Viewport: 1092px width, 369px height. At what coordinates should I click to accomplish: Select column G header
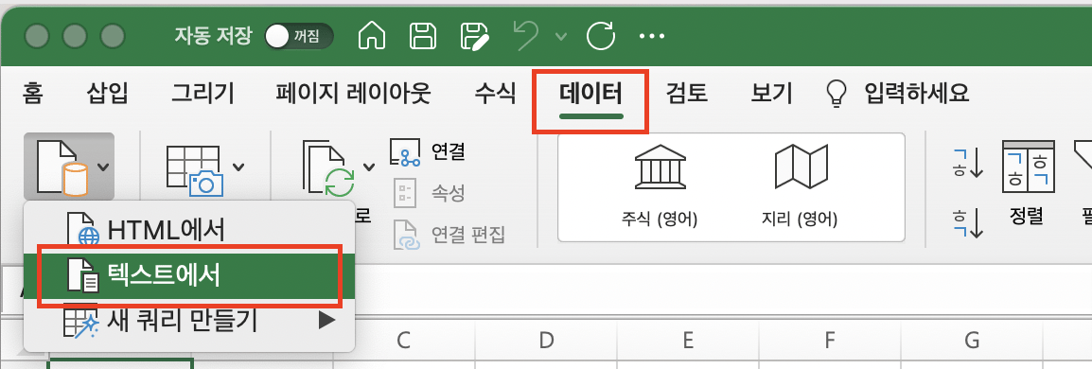(971, 341)
